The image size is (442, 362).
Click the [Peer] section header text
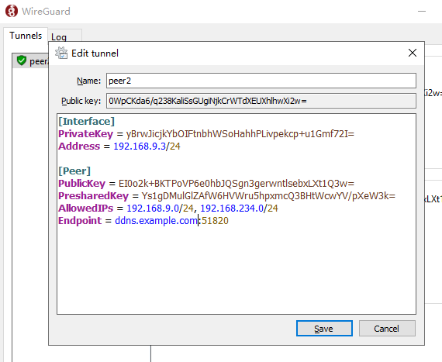(x=74, y=171)
